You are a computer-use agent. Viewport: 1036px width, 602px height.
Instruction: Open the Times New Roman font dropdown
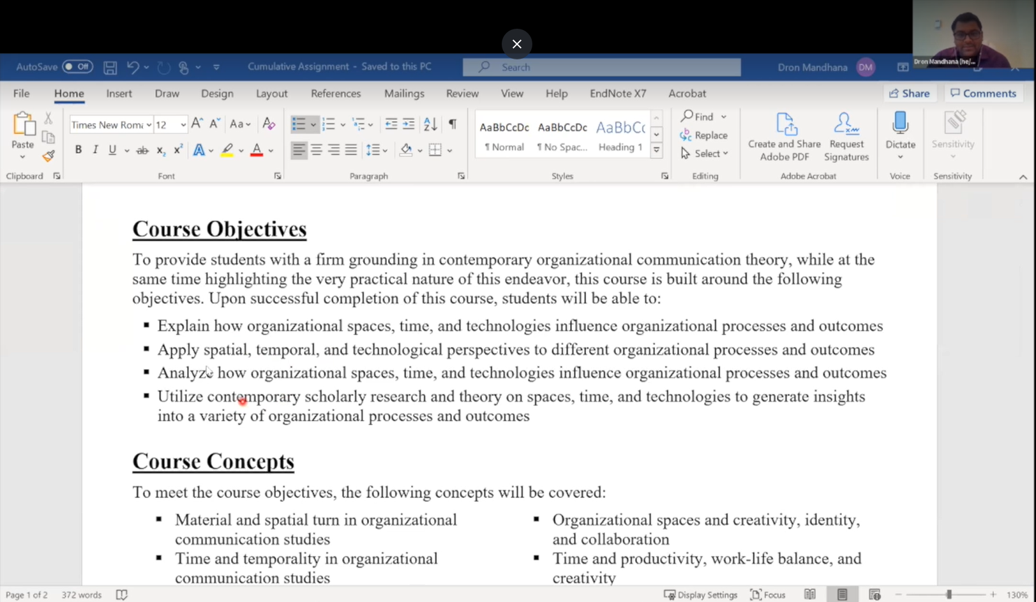pyautogui.click(x=149, y=125)
